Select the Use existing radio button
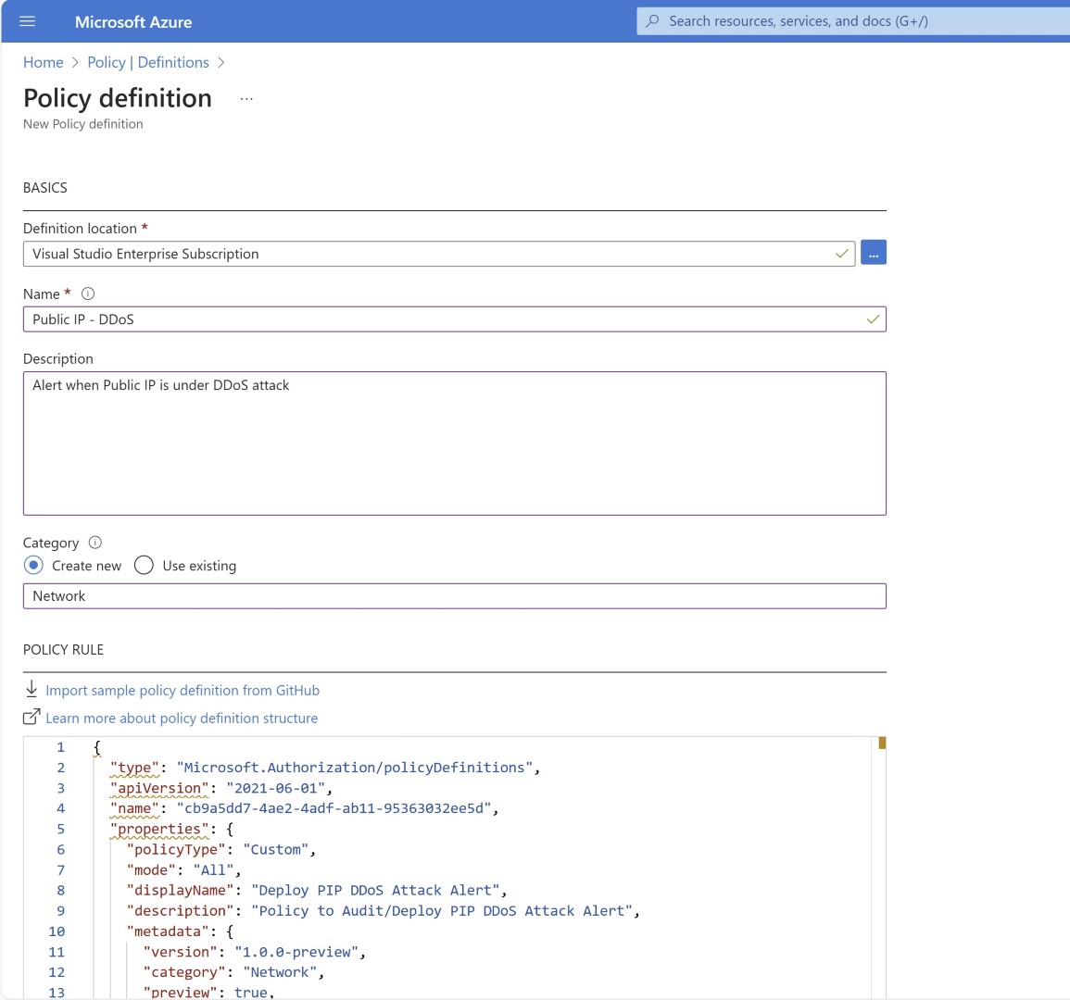 coord(144,566)
